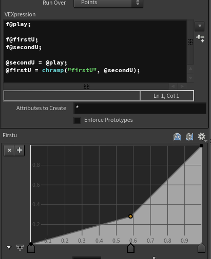
Task: Select the top-right black ramp point
Action: pyautogui.click(x=201, y=145)
